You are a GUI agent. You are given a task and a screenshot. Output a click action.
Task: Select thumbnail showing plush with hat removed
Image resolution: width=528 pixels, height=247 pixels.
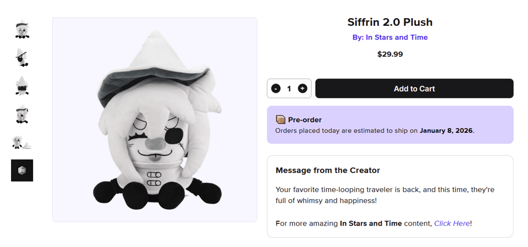(x=22, y=143)
